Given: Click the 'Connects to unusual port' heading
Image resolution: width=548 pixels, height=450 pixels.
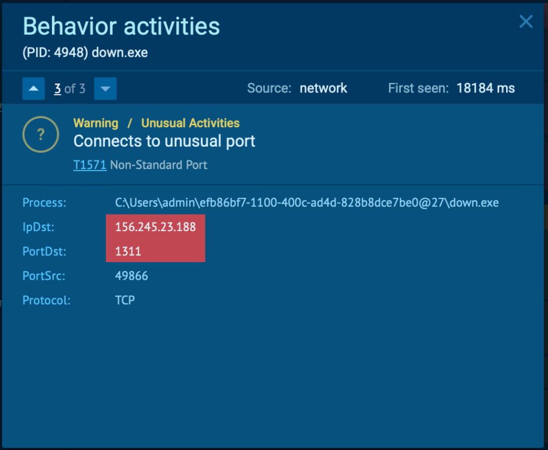Looking at the screenshot, I should (x=164, y=141).
